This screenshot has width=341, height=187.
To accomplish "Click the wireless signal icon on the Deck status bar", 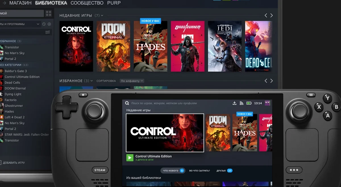I will coord(242,103).
